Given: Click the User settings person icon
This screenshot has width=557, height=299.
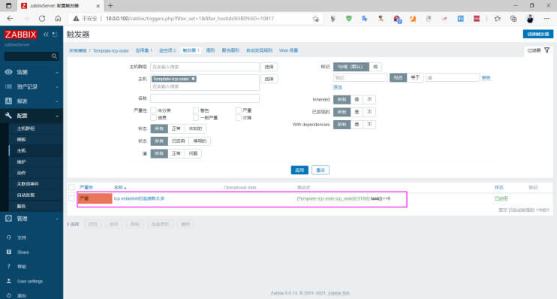Looking at the screenshot, I should (x=9, y=281).
